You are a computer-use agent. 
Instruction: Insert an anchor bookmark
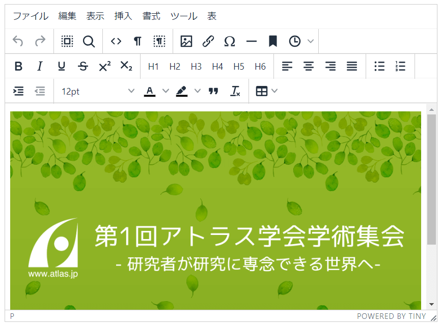(x=272, y=41)
